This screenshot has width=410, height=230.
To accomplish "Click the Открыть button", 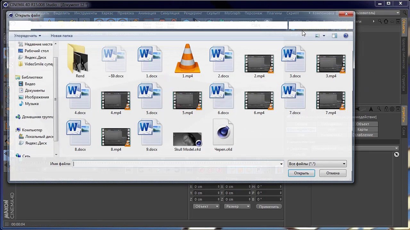I will pos(301,173).
